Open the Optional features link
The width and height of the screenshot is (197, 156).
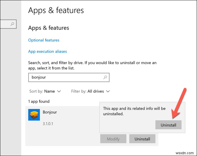pyautogui.click(x=44, y=40)
